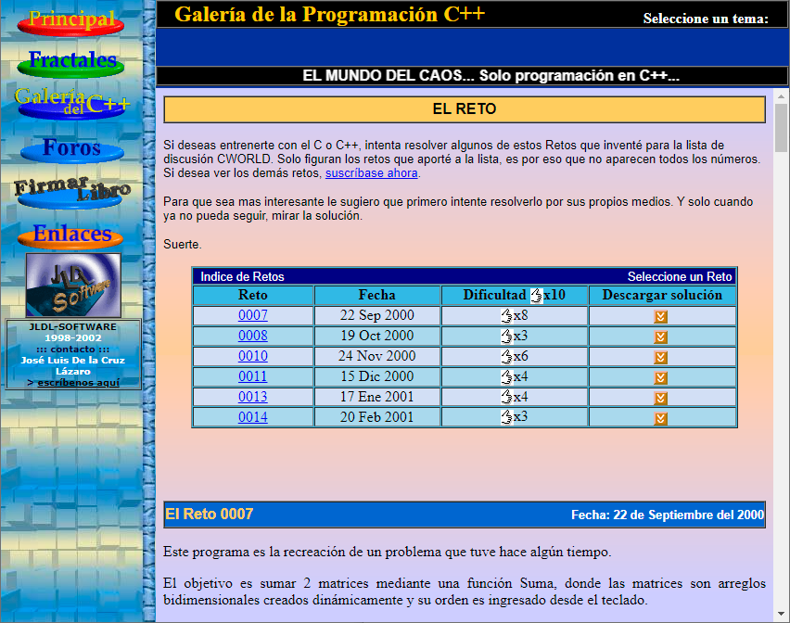Download solution for Reto 0014

pyautogui.click(x=661, y=418)
